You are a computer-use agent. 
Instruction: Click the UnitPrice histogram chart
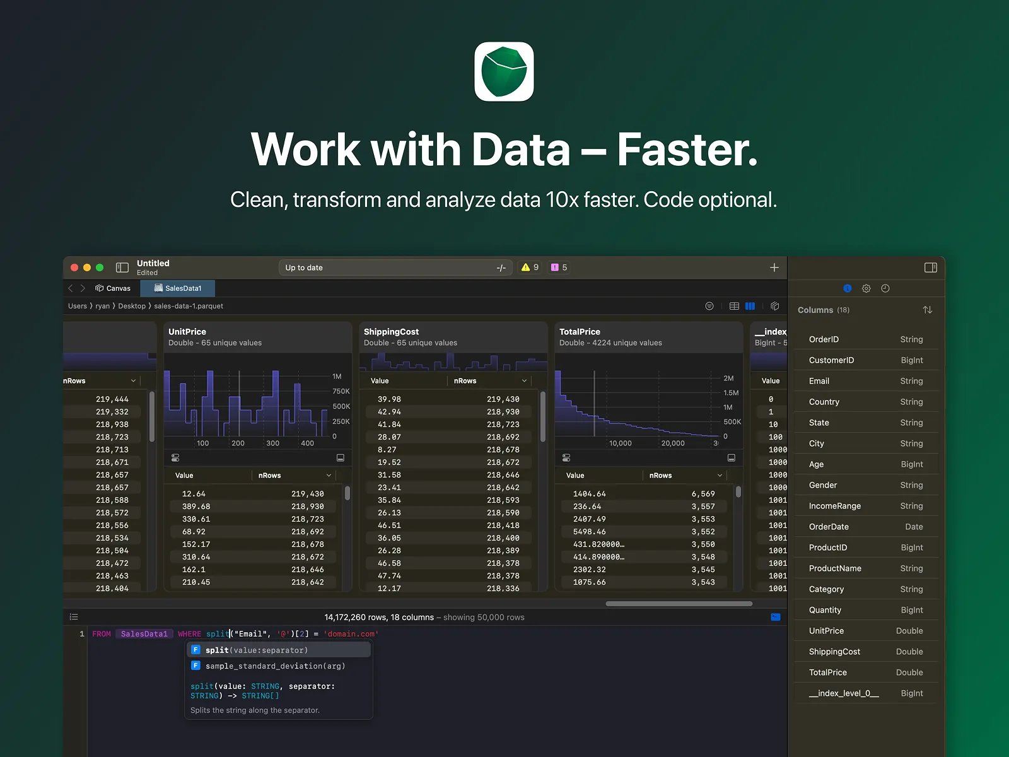click(x=248, y=404)
